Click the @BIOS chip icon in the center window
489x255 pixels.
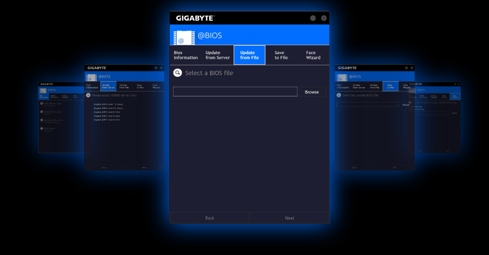[x=183, y=37]
